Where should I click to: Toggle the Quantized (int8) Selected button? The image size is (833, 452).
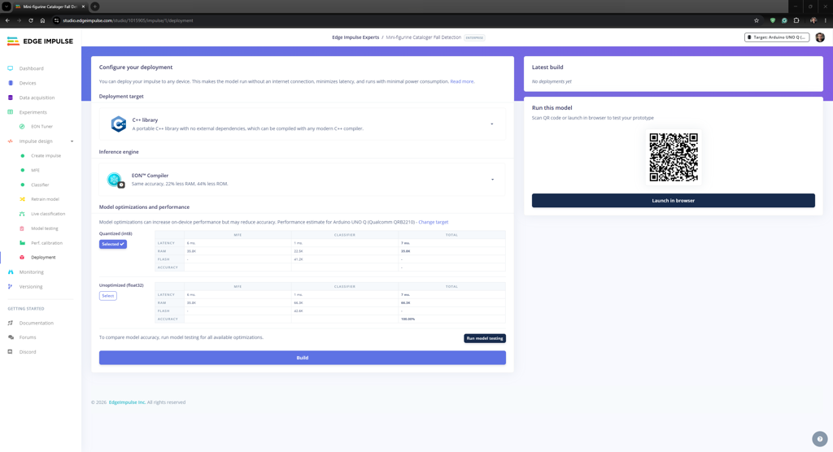(112, 245)
